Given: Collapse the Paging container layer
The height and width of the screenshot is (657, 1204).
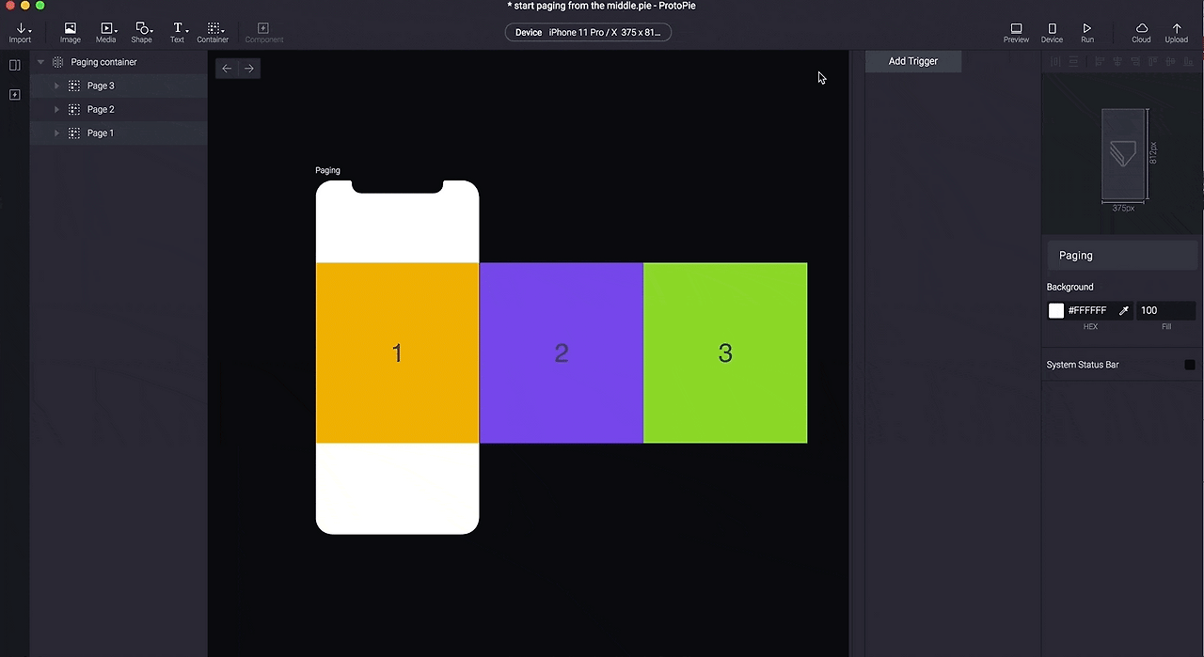Looking at the screenshot, I should pyautogui.click(x=40, y=62).
